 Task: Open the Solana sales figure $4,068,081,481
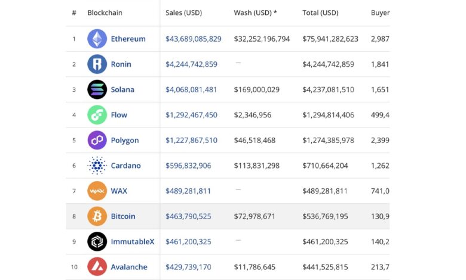point(191,89)
